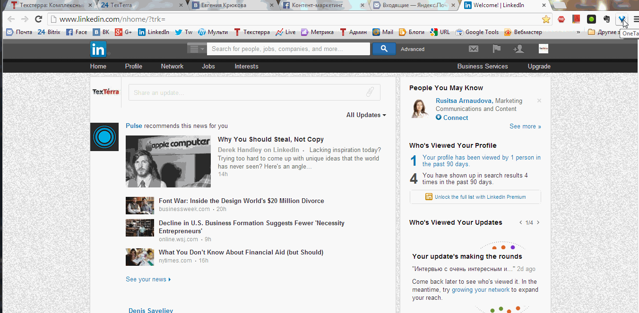Click the TexTerra account thumbnail in header
This screenshot has width=639, height=313.
click(544, 49)
